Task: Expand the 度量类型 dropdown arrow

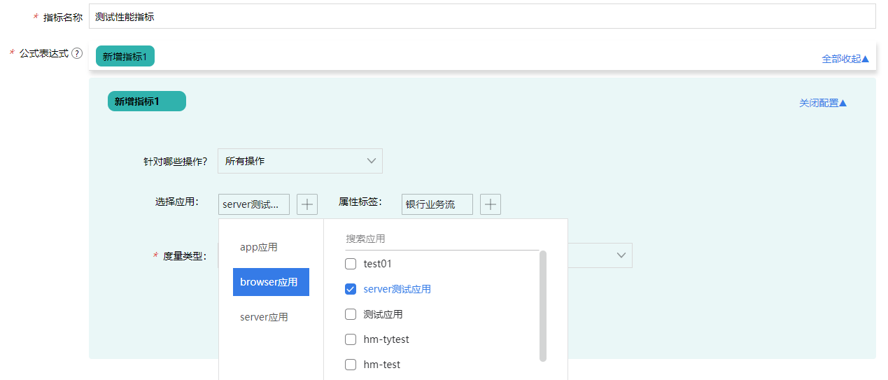Action: (x=621, y=255)
